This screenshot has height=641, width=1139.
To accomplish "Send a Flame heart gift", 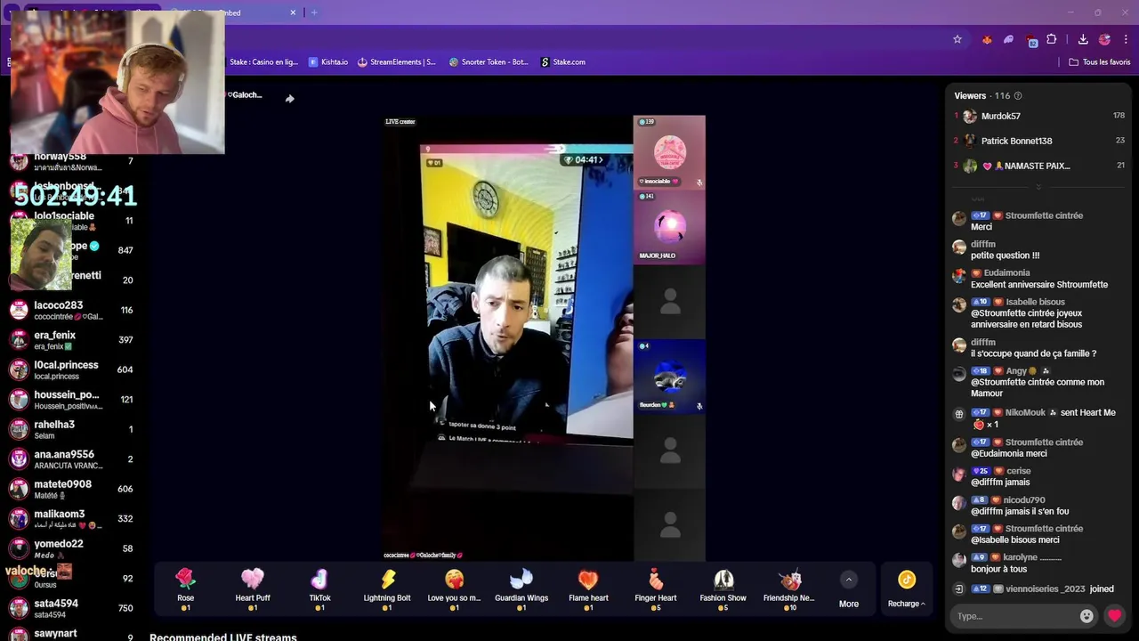I will (x=588, y=589).
